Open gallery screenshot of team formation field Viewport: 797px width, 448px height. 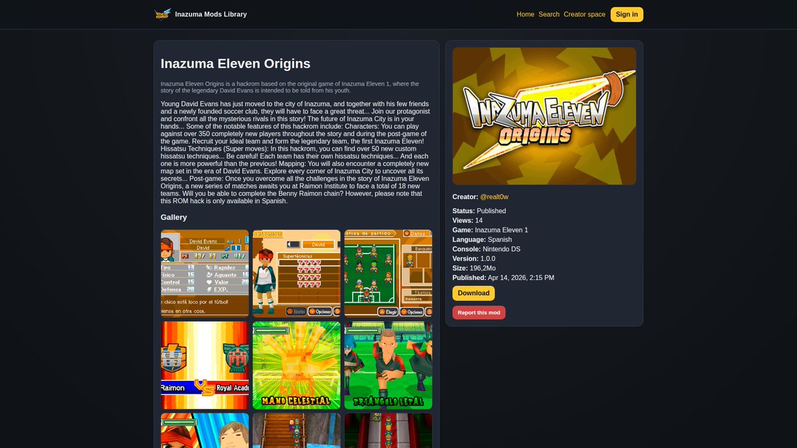pyautogui.click(x=388, y=273)
